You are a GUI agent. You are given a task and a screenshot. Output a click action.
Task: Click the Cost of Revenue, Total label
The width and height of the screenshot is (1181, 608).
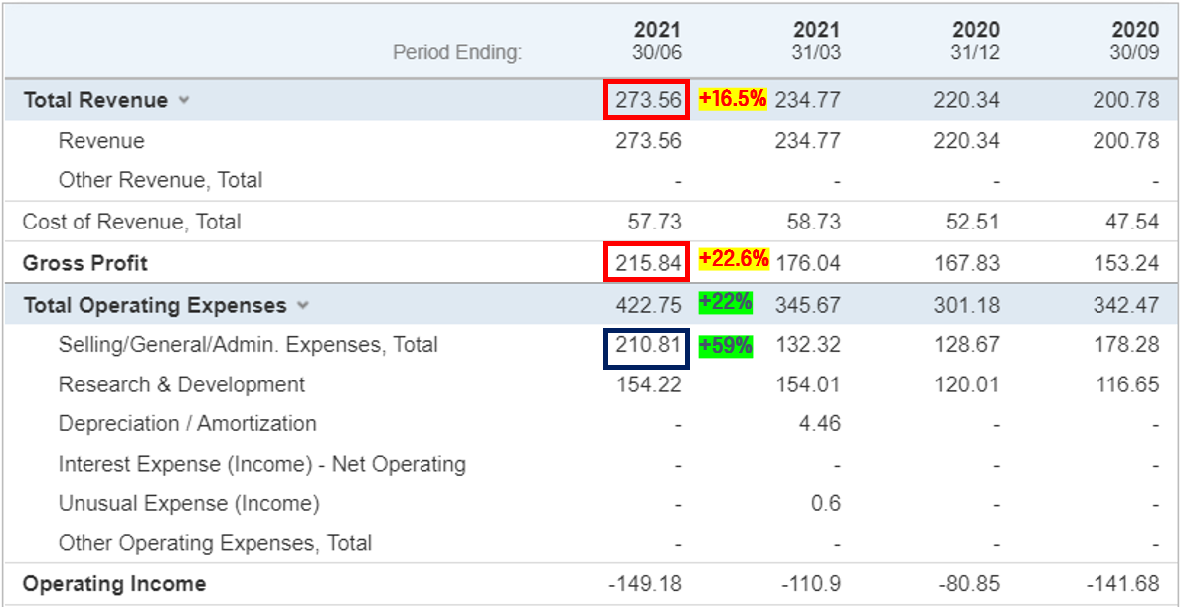pyautogui.click(x=132, y=222)
